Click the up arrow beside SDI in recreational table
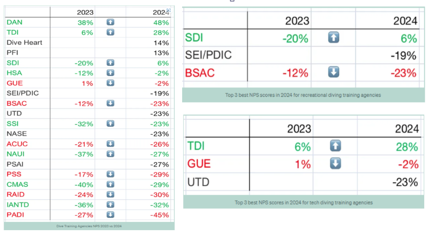Screen dimensions: 432x236 [333, 38]
